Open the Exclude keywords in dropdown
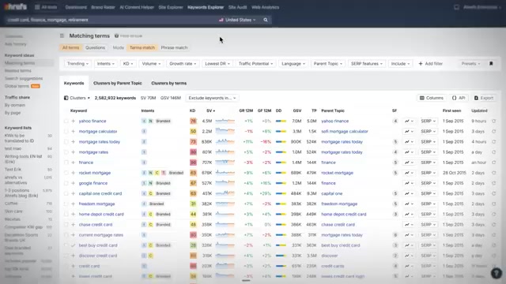The height and width of the screenshot is (284, 506). 212,98
